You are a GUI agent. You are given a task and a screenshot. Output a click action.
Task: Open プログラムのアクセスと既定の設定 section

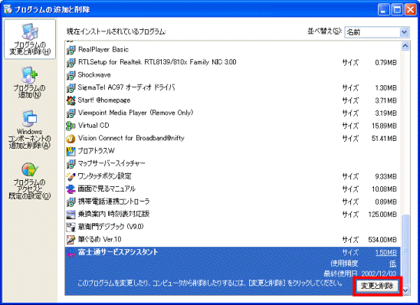coord(29,181)
